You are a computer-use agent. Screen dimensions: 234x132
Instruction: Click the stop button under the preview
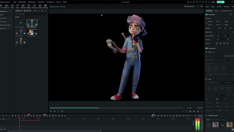click(62, 111)
